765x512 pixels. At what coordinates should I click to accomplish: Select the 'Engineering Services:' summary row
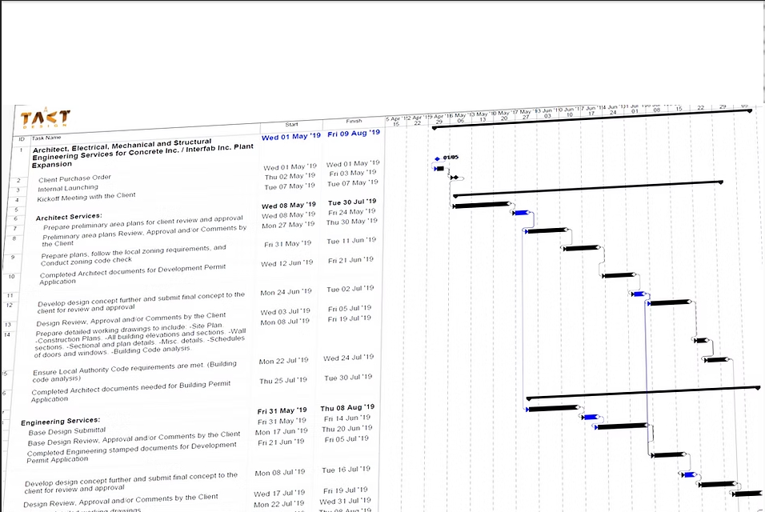tap(61, 422)
